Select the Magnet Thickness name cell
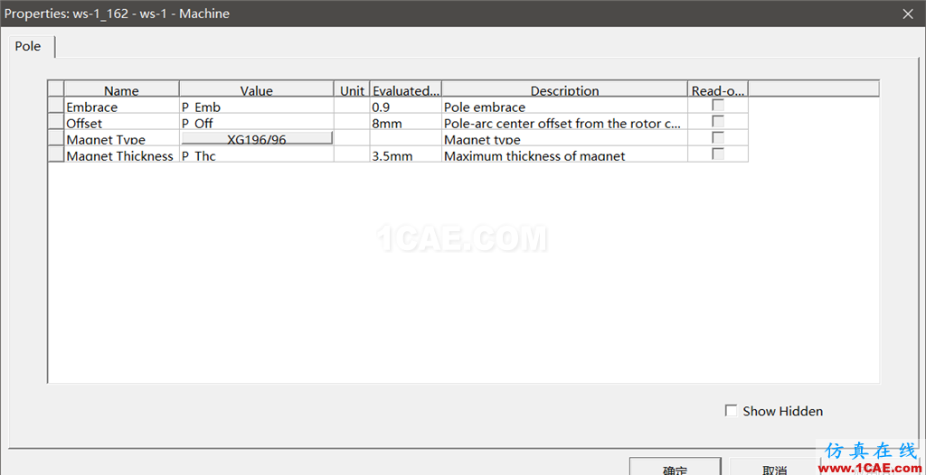Screen dimensions: 926x475 [122, 154]
